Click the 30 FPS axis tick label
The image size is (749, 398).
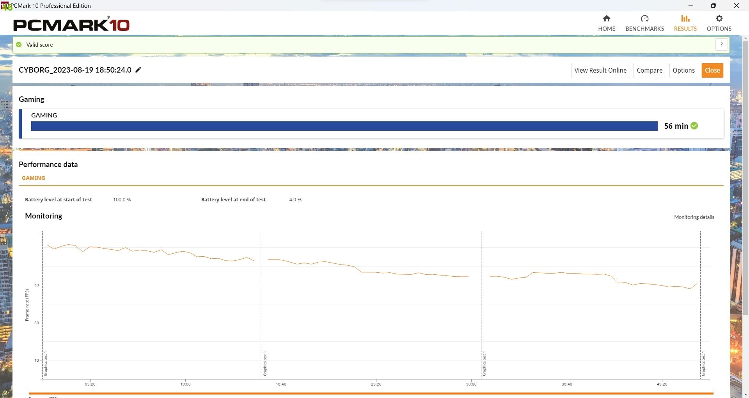[37, 323]
